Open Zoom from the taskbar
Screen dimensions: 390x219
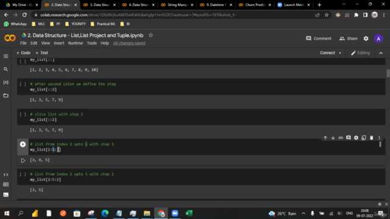175,214
